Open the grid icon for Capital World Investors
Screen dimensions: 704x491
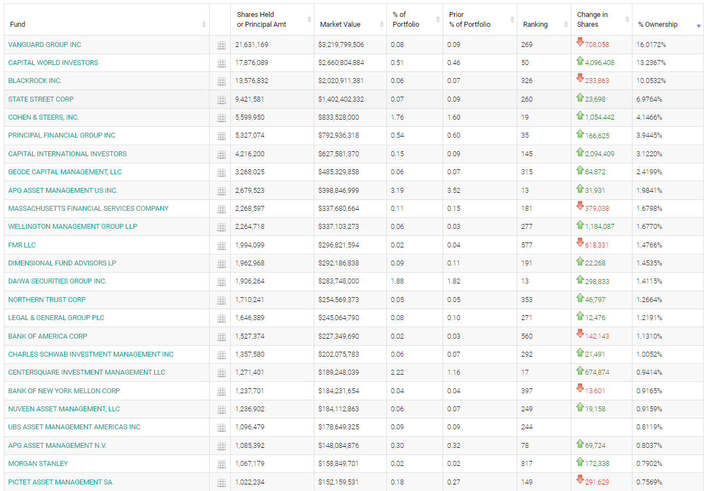pyautogui.click(x=221, y=63)
